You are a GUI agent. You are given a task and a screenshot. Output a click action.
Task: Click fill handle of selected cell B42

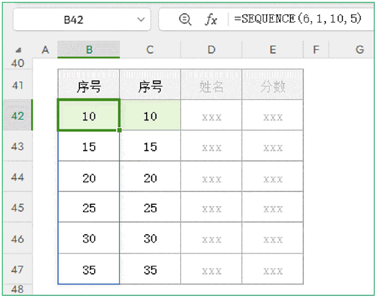pos(119,130)
